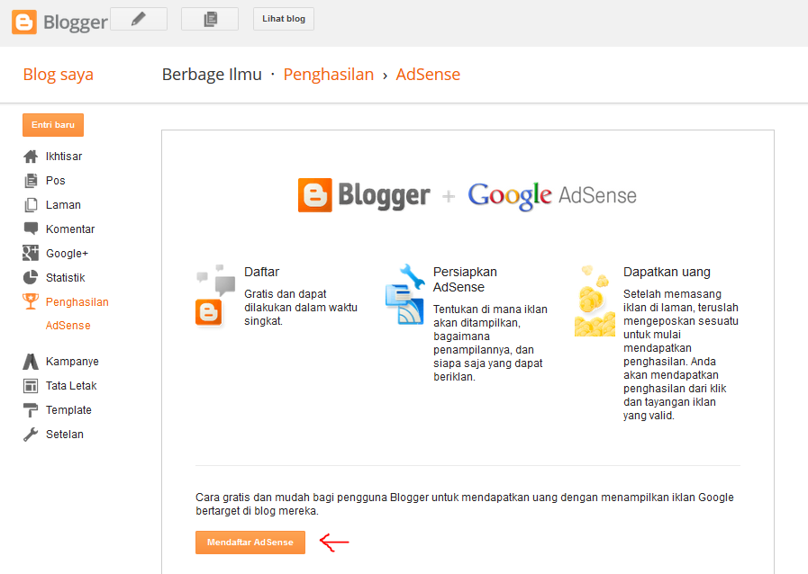Screen dimensions: 808x574
Task: Click the Dapatkan uang gold coins icon
Action: tap(595, 301)
